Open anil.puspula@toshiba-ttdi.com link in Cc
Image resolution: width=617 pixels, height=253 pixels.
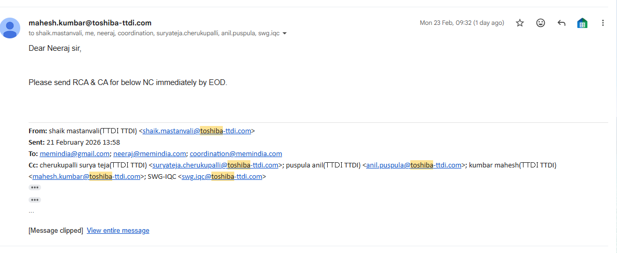414,165
